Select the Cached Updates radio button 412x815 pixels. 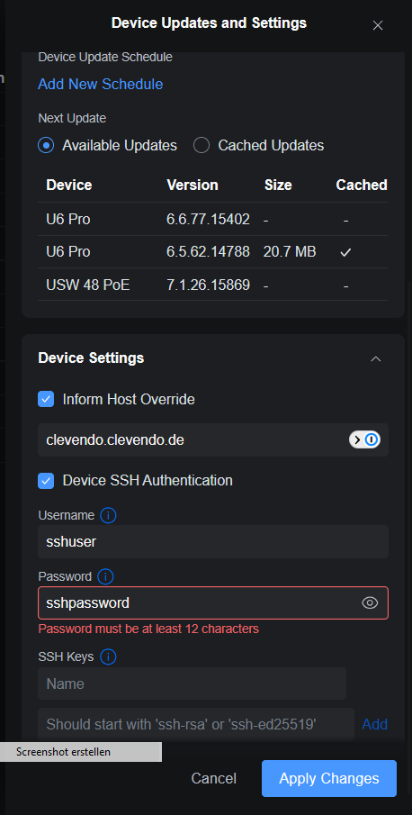click(202, 146)
